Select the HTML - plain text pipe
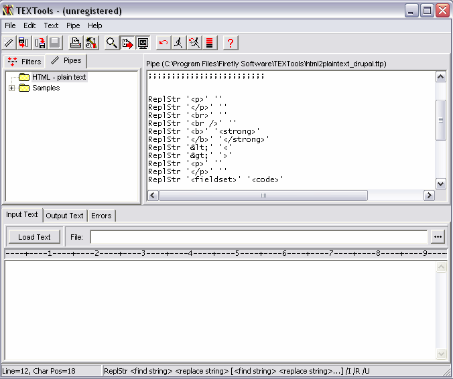453x379 pixels. click(59, 77)
